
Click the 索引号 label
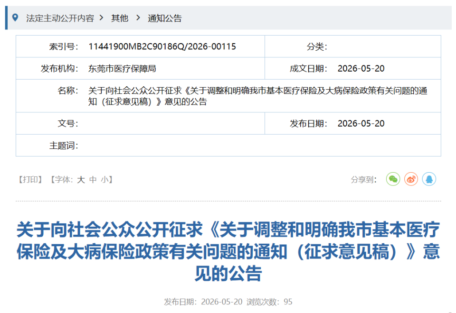[64, 46]
